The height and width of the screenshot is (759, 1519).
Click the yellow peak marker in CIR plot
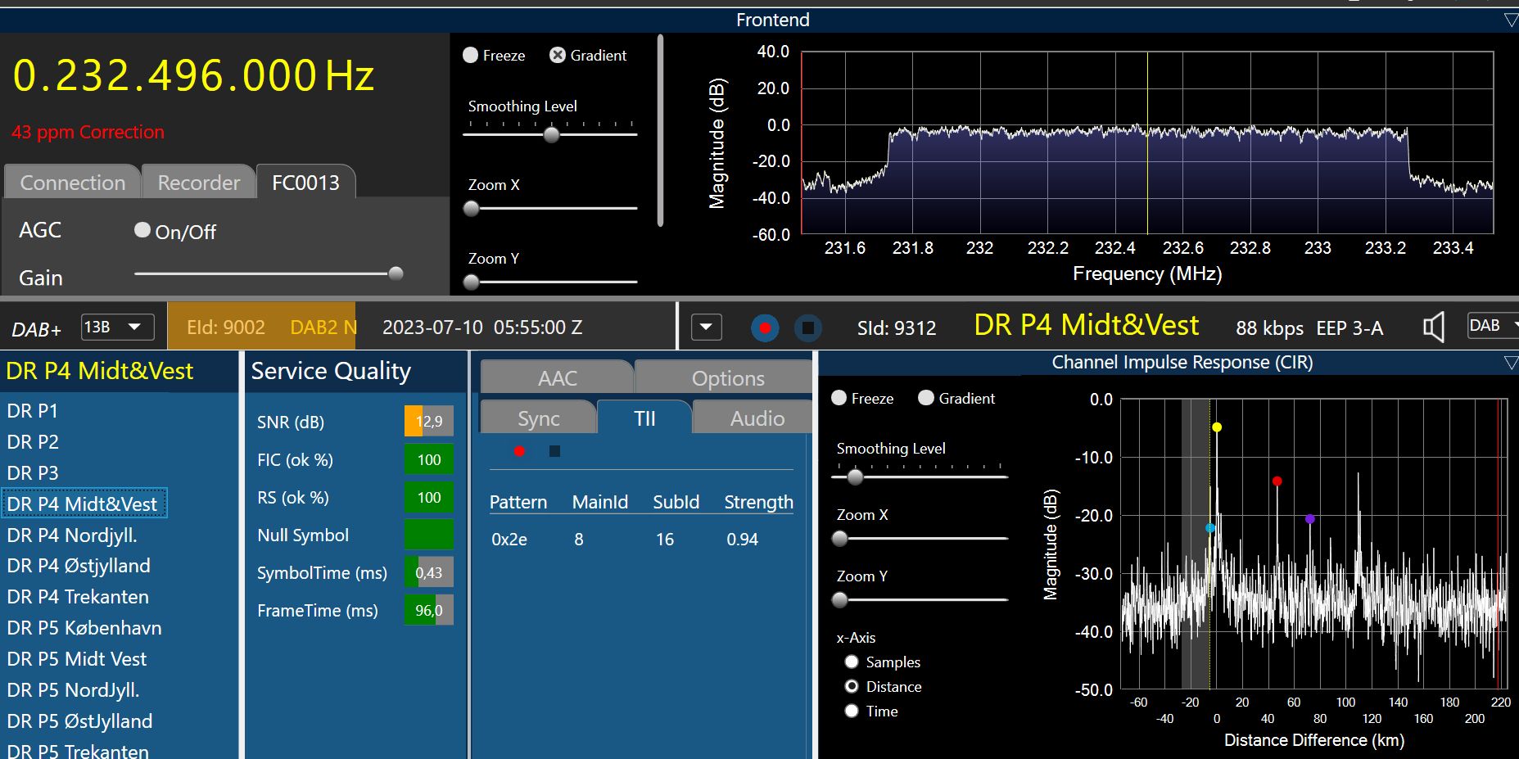[1217, 427]
